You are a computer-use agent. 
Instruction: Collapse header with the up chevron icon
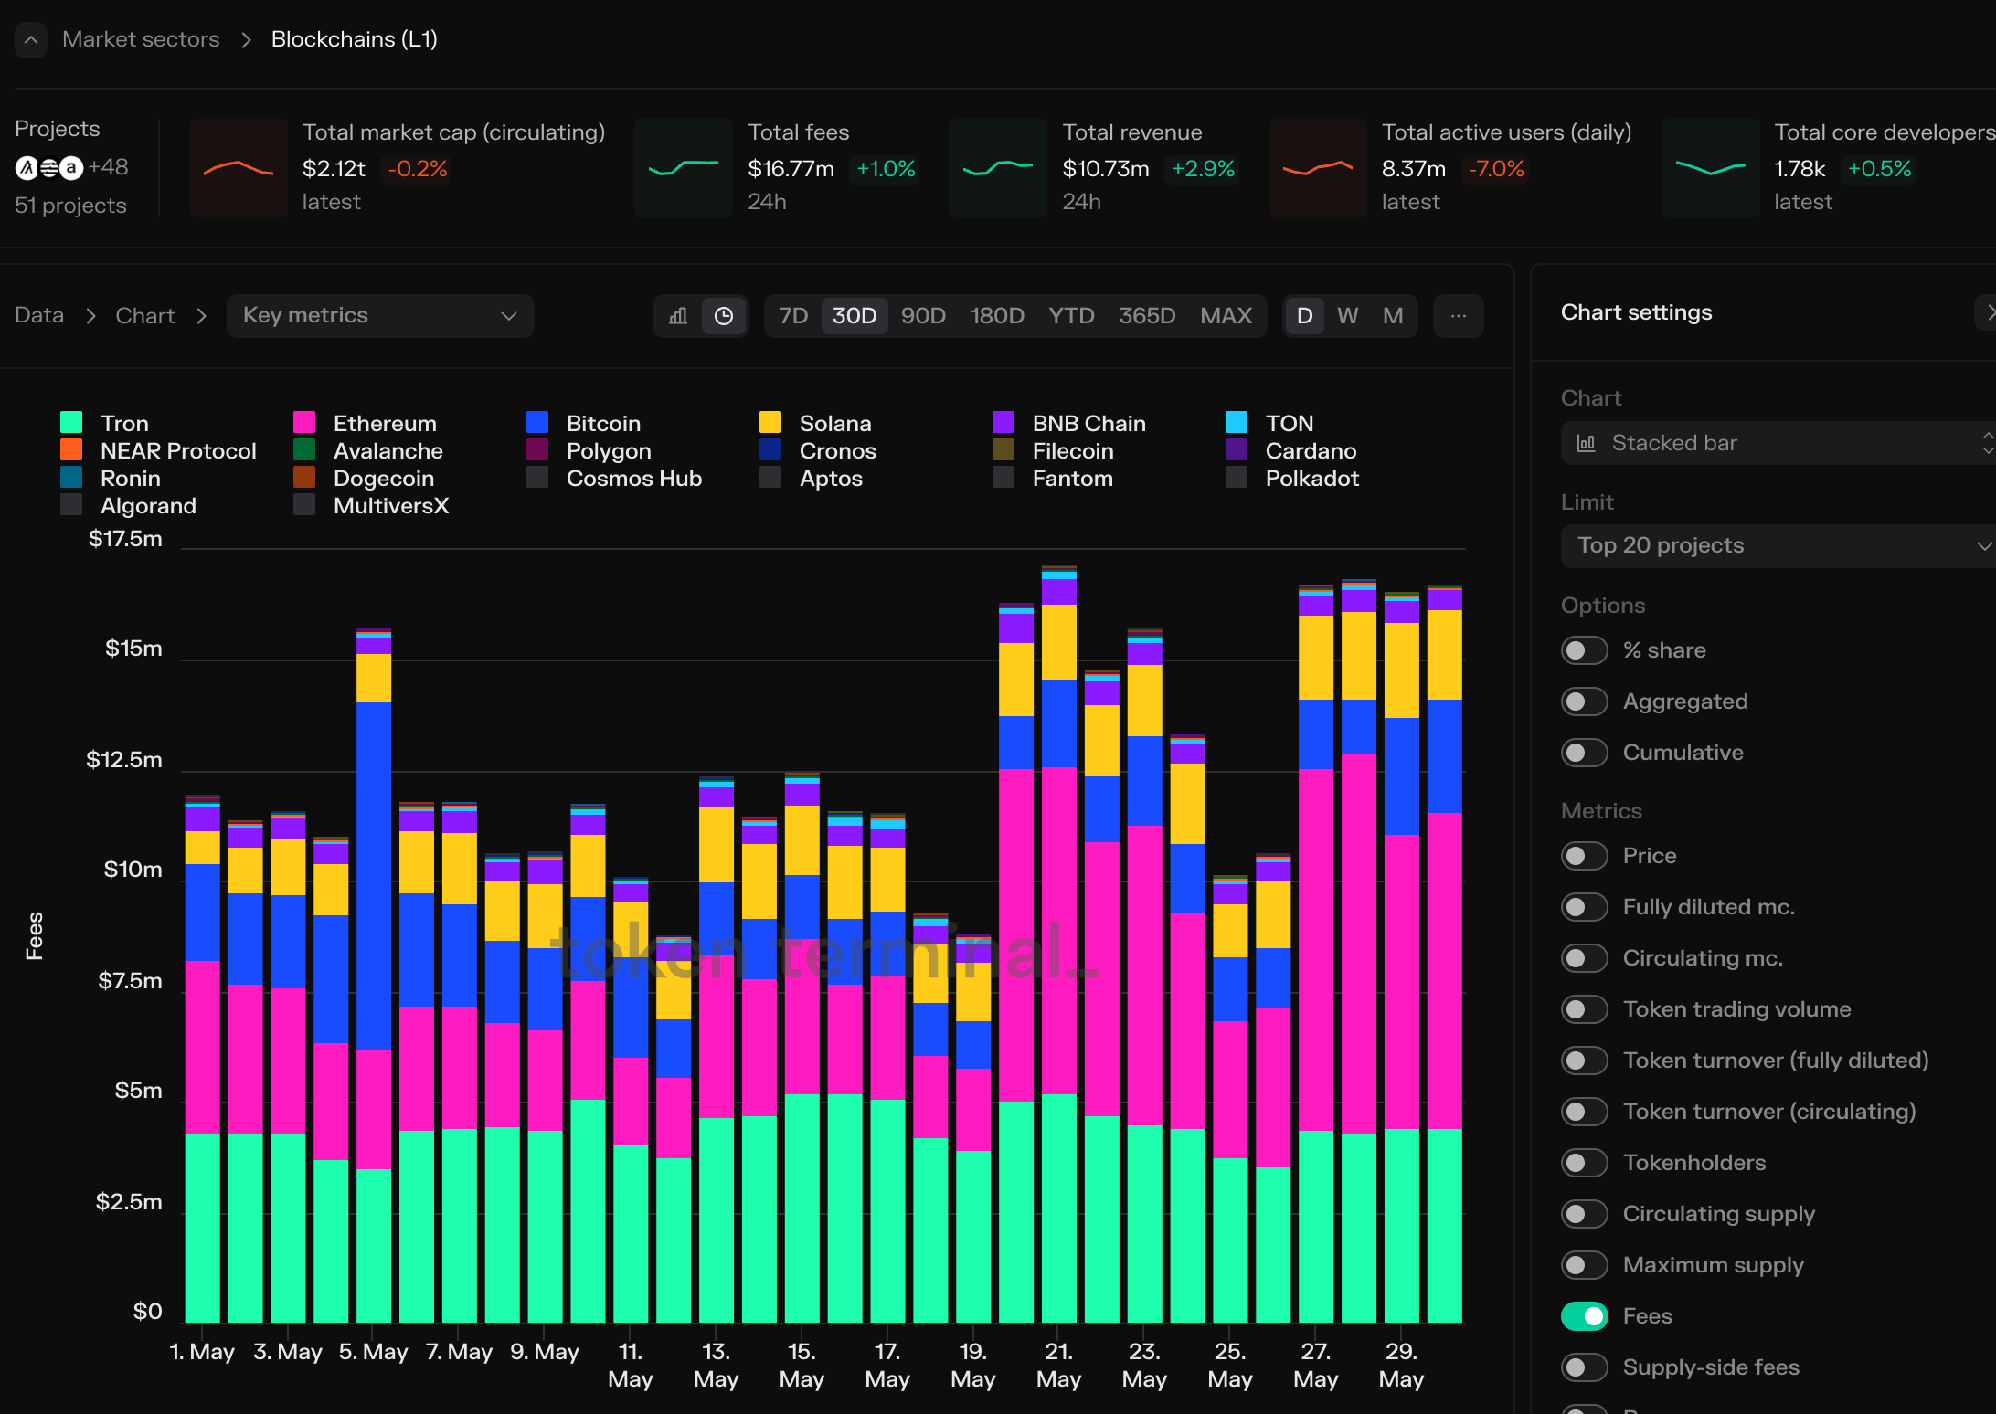click(x=31, y=40)
